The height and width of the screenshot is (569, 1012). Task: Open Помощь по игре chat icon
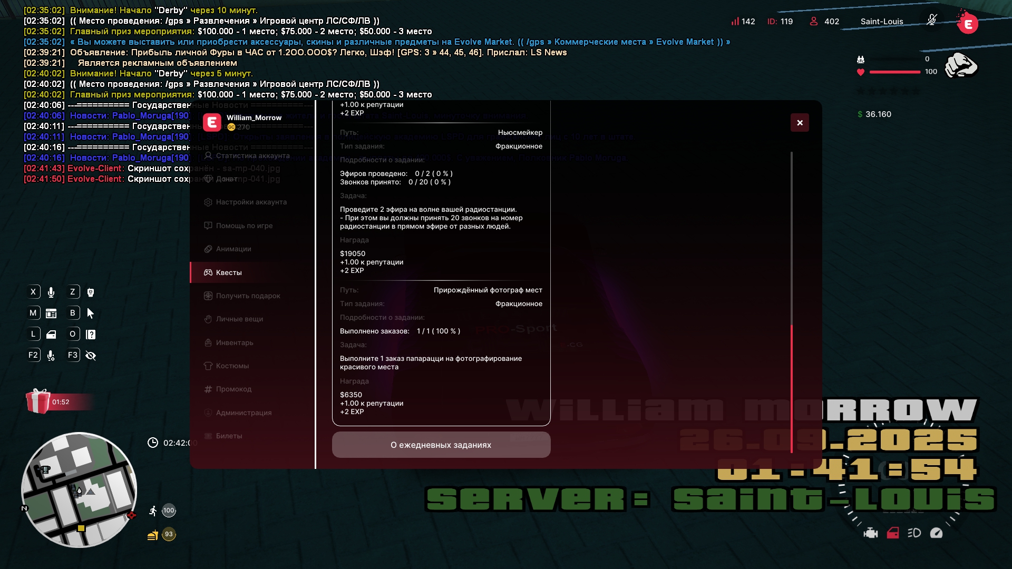pos(208,225)
